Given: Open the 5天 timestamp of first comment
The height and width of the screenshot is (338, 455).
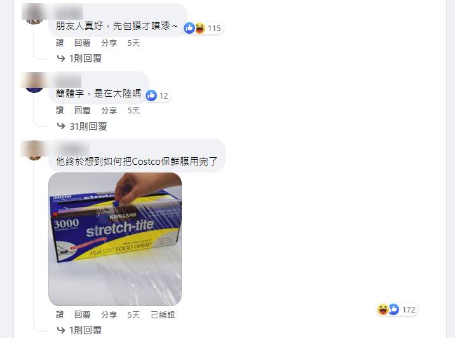Looking at the screenshot, I should [x=134, y=43].
